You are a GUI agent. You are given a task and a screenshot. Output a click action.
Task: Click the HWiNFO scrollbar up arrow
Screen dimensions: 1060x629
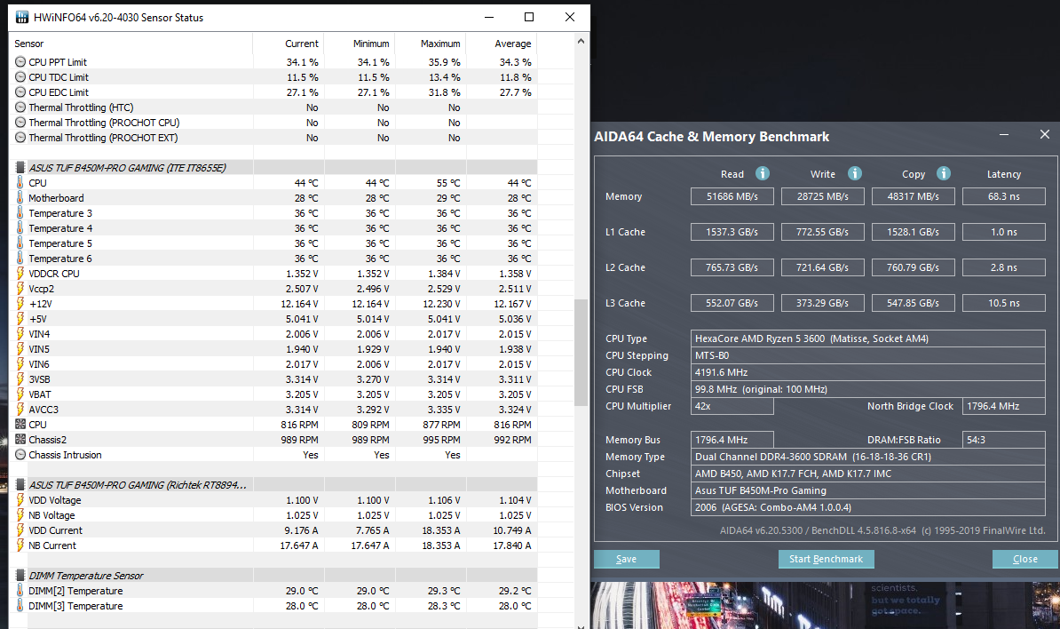click(581, 41)
